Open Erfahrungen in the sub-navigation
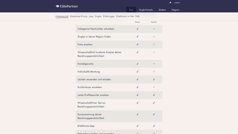The height and width of the screenshot is (134, 238). (x=109, y=17)
